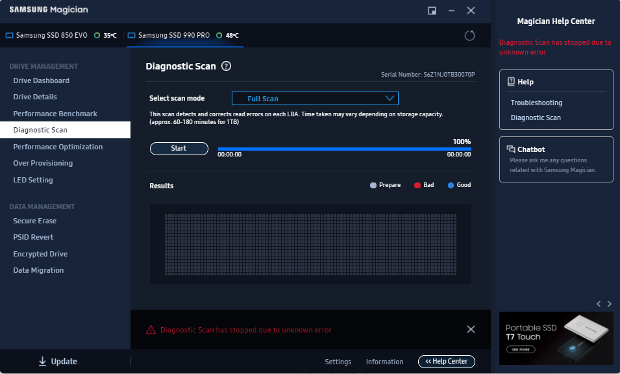Click the Update button
This screenshot has width=620, height=374.
click(58, 362)
